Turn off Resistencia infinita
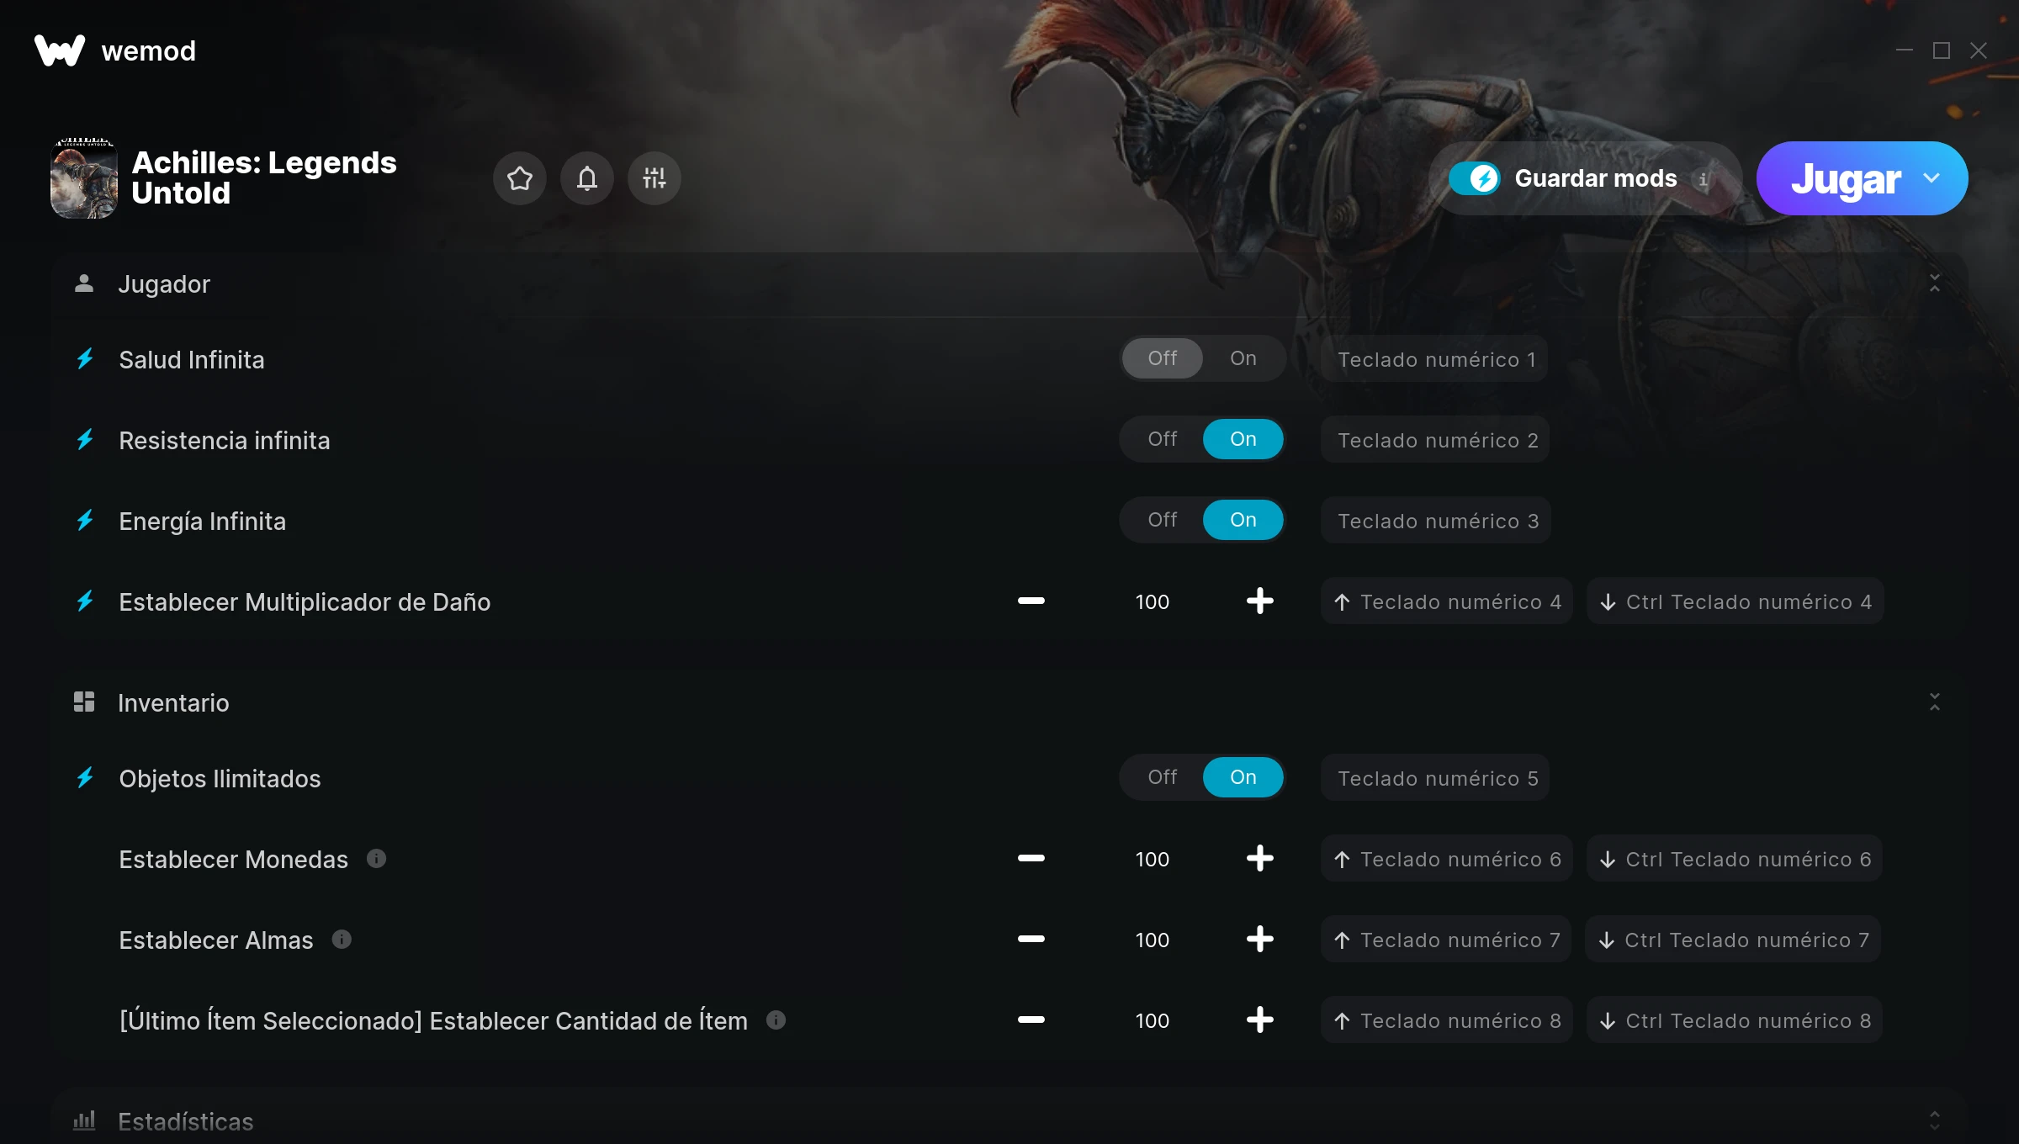Image resolution: width=2019 pixels, height=1144 pixels. point(1163,439)
